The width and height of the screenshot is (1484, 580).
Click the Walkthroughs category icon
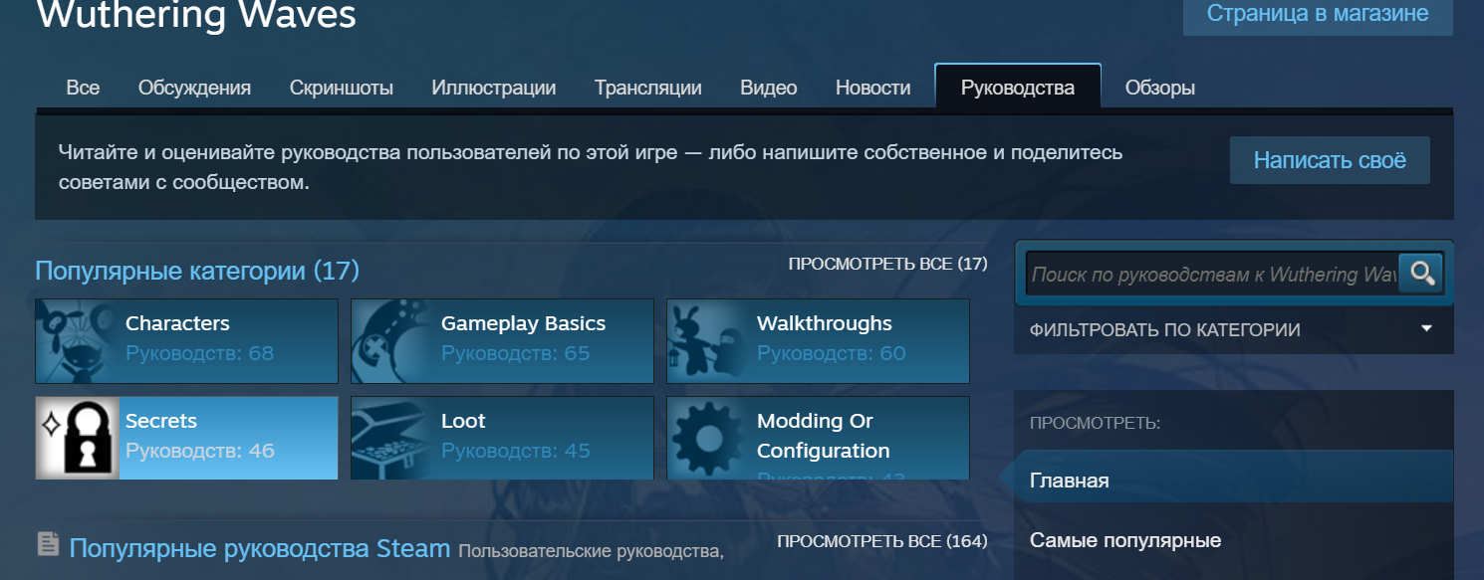tap(709, 341)
